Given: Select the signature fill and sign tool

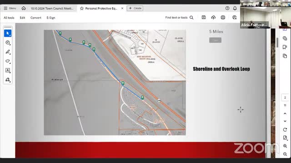Looking at the screenshot, I should coord(8,80).
